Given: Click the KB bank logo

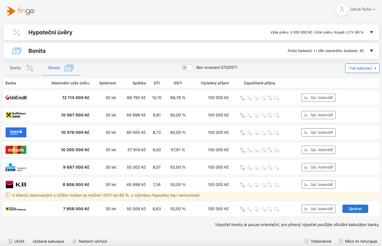Looking at the screenshot, I should (x=16, y=185).
